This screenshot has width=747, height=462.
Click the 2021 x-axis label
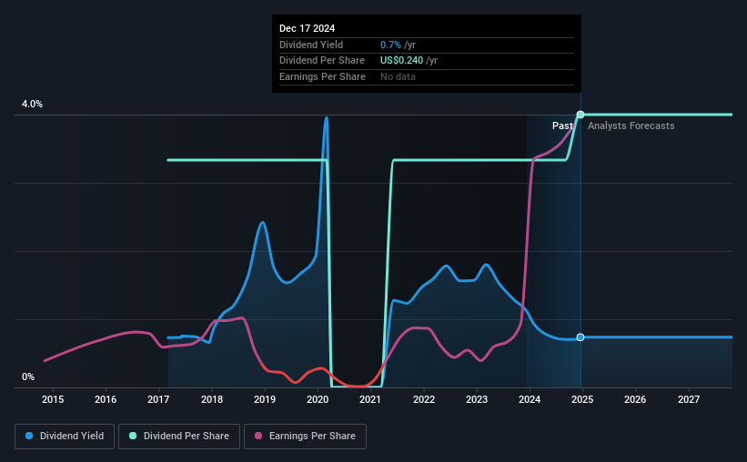coord(370,399)
